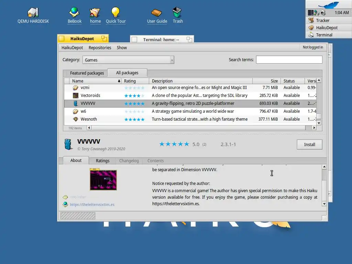
Task: Switch to the Ratings tab
Action: [x=102, y=161]
